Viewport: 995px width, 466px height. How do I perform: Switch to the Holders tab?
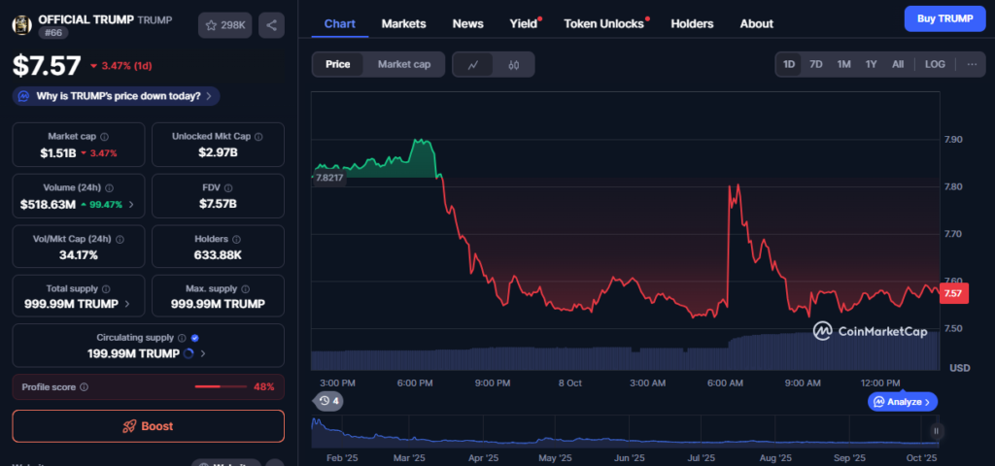pos(692,23)
